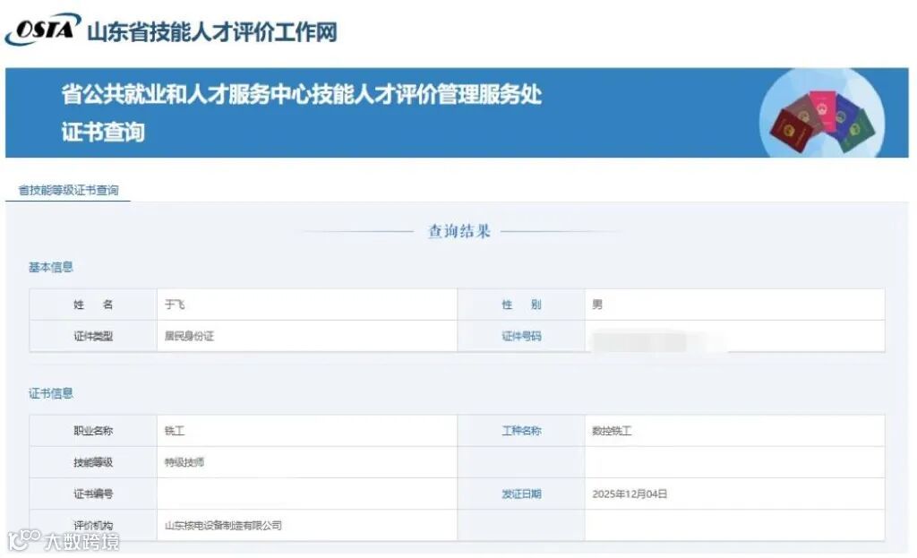This screenshot has height=558, width=917.
Task: Click the 基本信息 section label
Action: coord(51,267)
